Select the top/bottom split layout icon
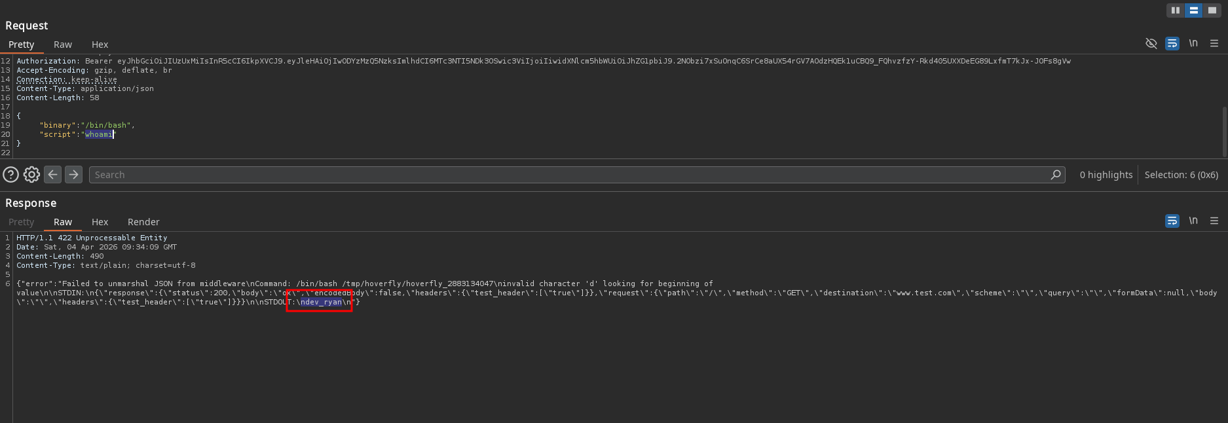The height and width of the screenshot is (423, 1228). coord(1194,10)
